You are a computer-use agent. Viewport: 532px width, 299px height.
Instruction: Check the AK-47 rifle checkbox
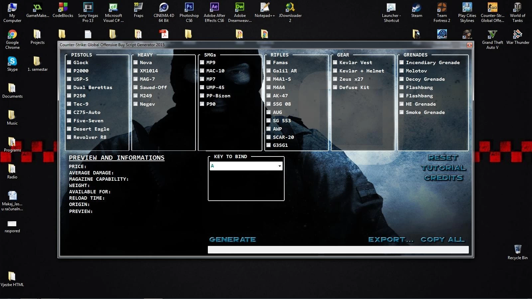click(269, 96)
